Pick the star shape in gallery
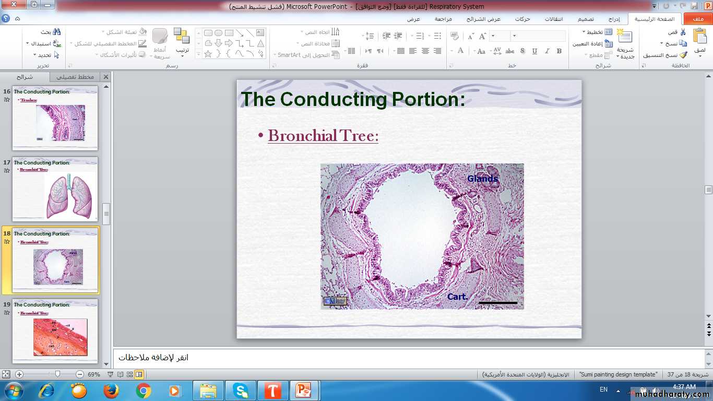 [x=208, y=54]
